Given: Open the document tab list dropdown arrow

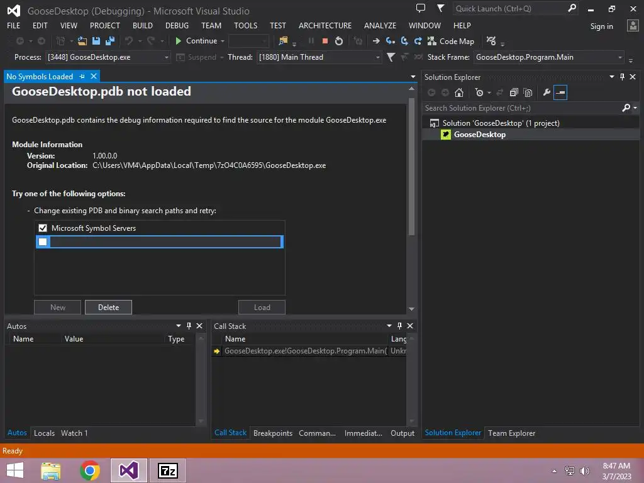Looking at the screenshot, I should [413, 77].
